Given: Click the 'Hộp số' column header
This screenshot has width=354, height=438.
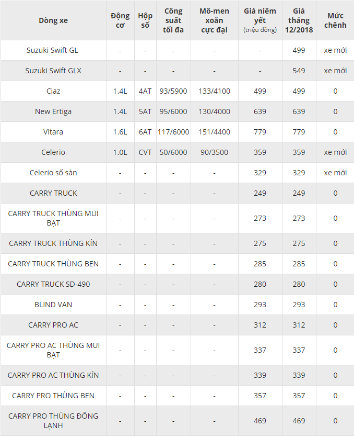Looking at the screenshot, I should pos(145,20).
